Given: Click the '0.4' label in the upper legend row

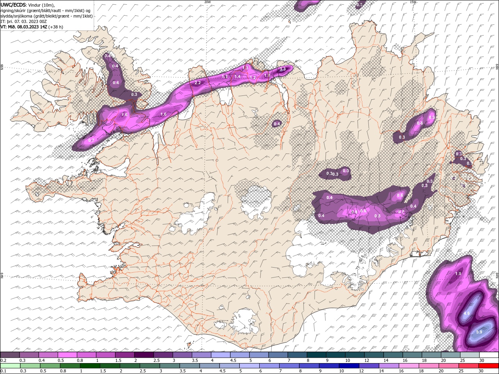Looking at the screenshot, I should click(41, 360).
